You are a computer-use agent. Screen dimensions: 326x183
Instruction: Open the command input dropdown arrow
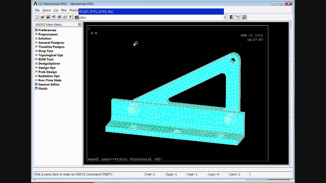click(x=225, y=17)
